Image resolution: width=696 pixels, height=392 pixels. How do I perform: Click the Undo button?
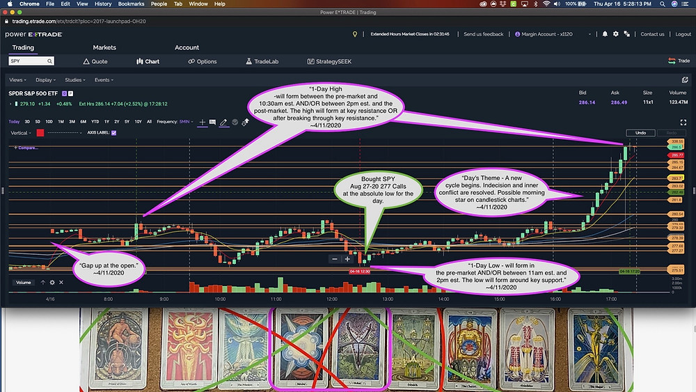[x=640, y=133]
